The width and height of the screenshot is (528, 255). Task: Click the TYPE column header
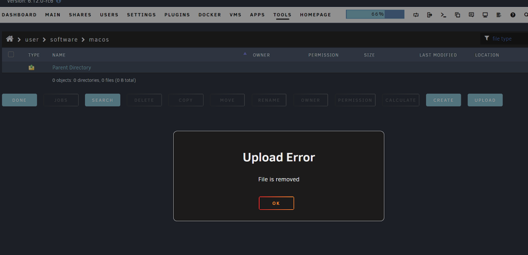[34, 55]
